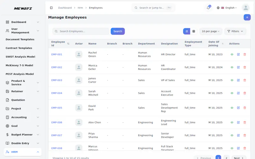
Task: Edit Rachel Green's record
Action: click(238, 54)
